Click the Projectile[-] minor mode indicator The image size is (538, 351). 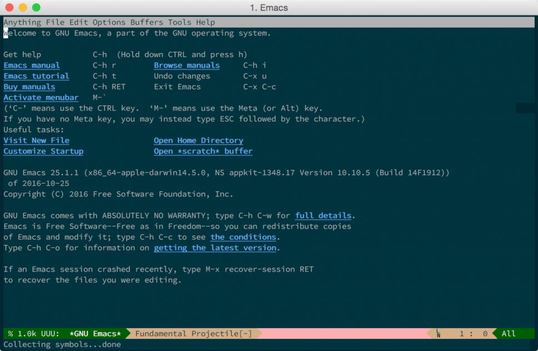[222, 334]
